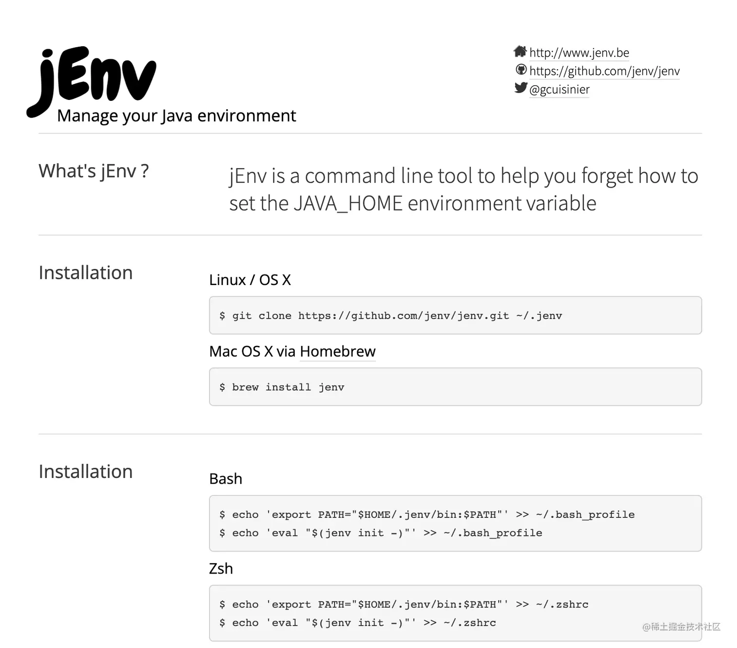Click the "What's jEnv ?" heading
This screenshot has width=737, height=648.
click(x=94, y=171)
